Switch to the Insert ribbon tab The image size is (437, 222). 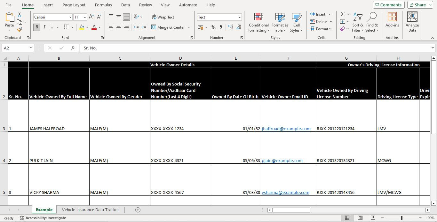47,5
